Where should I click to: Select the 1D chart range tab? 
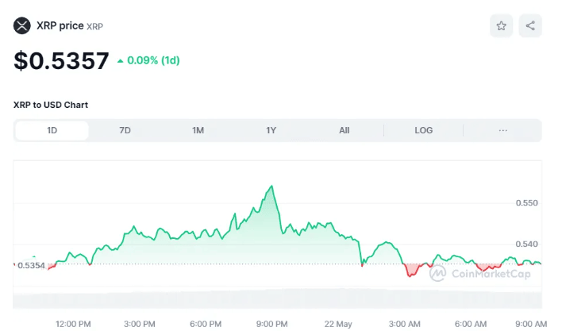tap(52, 130)
